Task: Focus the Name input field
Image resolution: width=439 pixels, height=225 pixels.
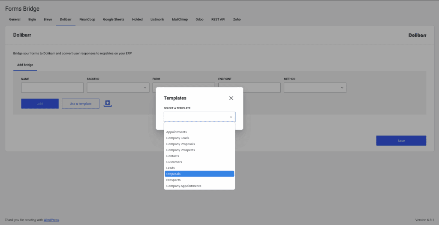Action: click(x=52, y=87)
